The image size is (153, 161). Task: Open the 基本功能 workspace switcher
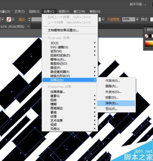(x=138, y=4)
